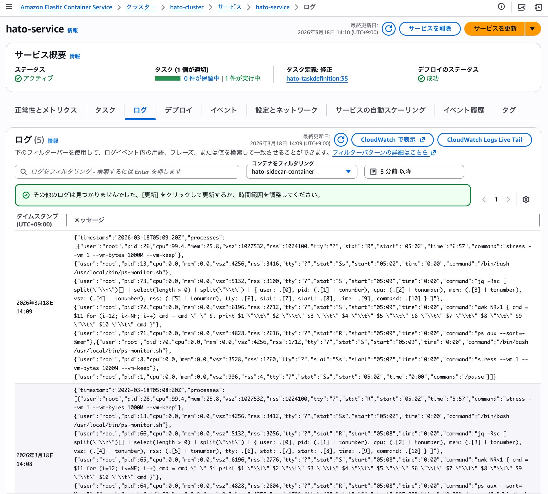Open the tutorials panel icon at top right
The width and height of the screenshot is (548, 494).
538,7
